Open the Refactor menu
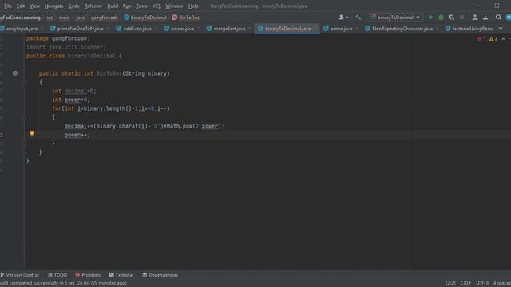Image resolution: width=511 pixels, height=287 pixels. (93, 6)
